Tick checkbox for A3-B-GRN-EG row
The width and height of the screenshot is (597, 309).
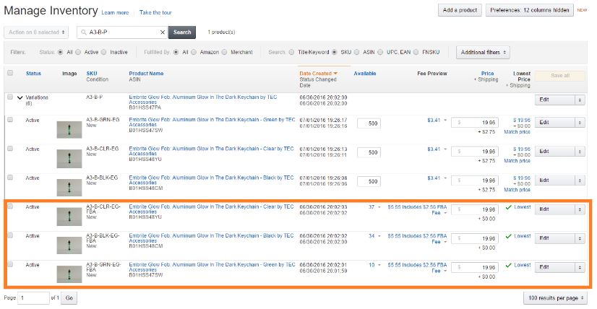point(10,120)
